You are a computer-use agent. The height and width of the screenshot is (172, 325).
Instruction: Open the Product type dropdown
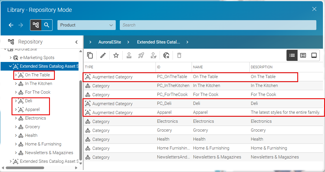86,25
